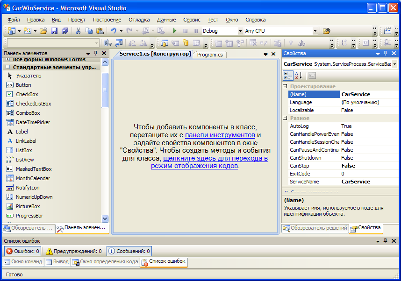Screen dimensions: 401x281
Task: Save the current file with the floppy icon
Action: click(54, 31)
